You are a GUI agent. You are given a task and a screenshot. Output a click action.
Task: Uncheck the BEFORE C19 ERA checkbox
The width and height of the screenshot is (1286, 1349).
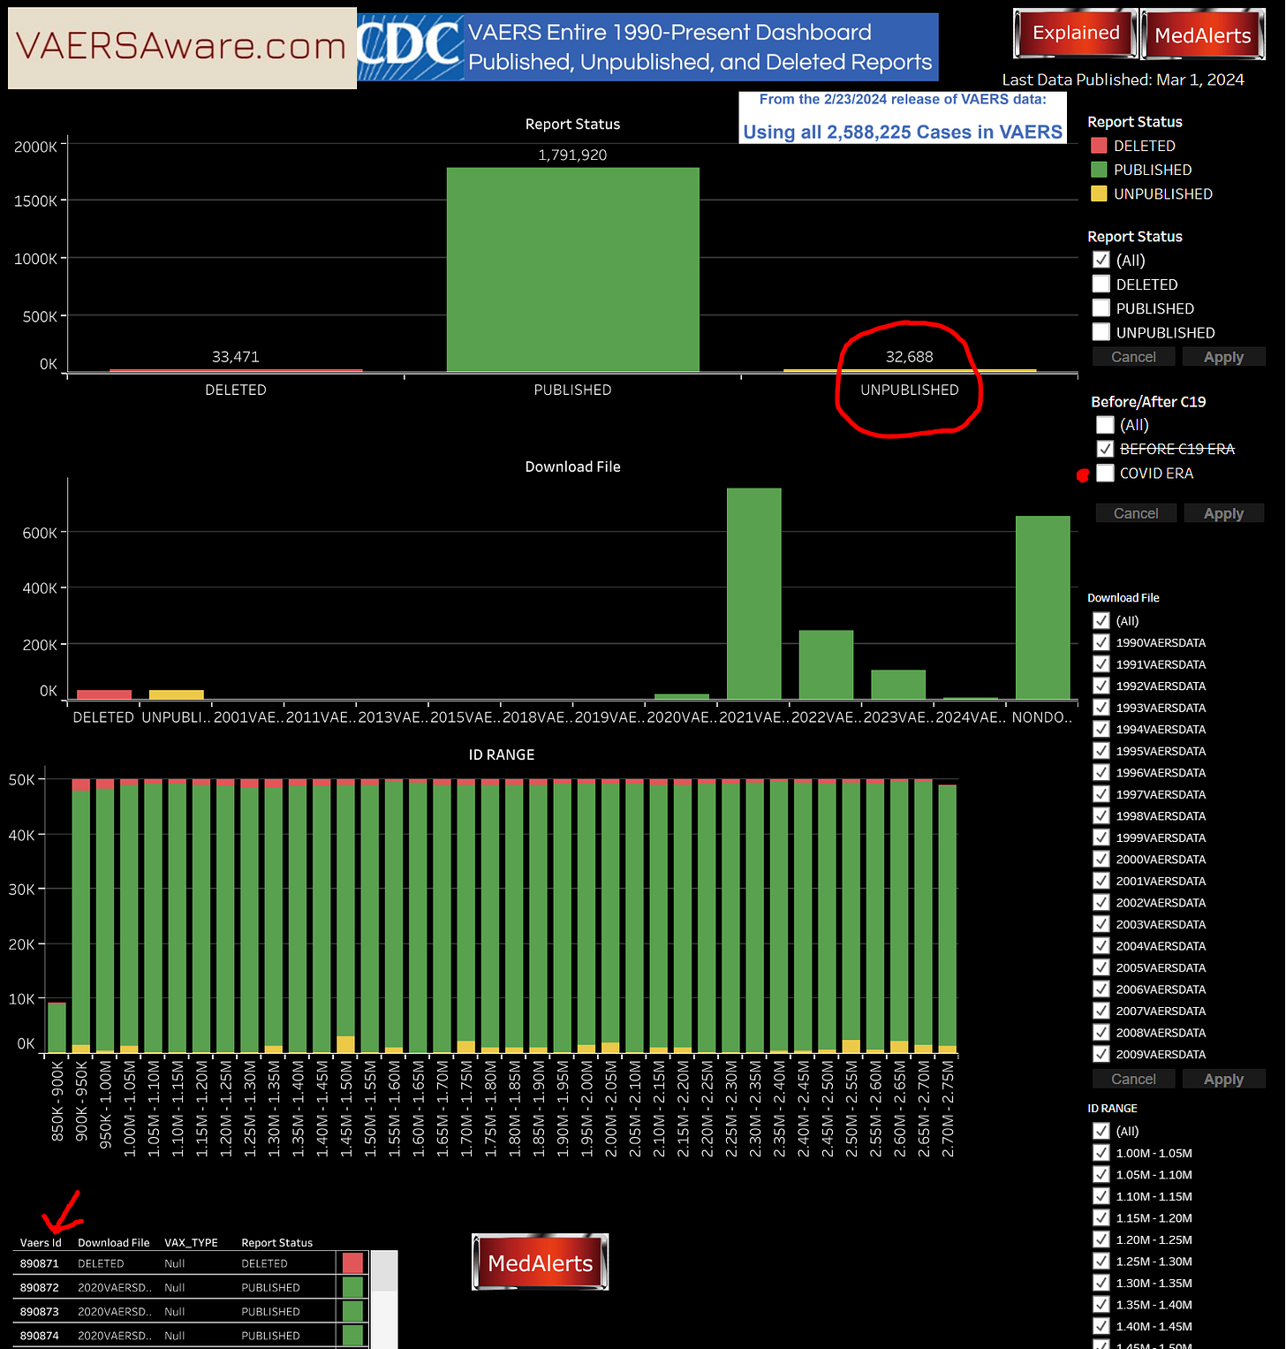tap(1105, 449)
